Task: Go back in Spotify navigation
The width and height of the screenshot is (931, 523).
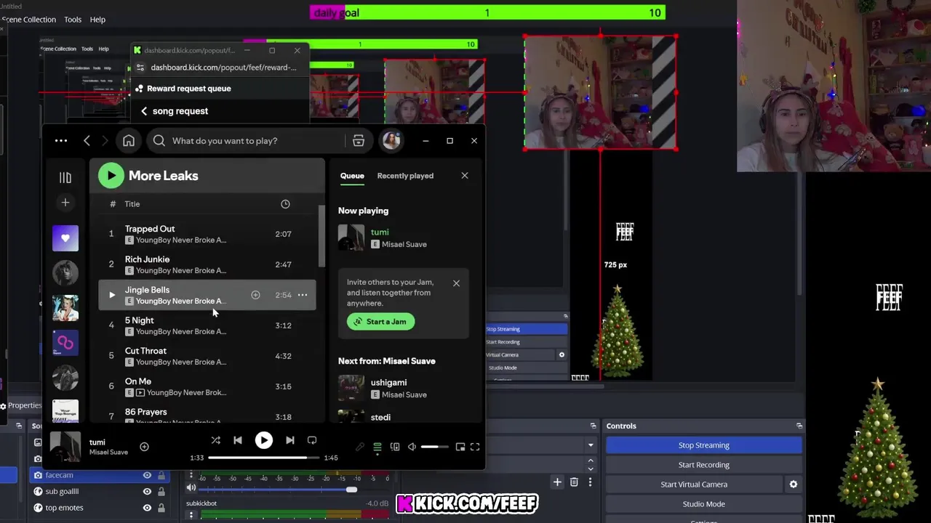Action: click(x=87, y=141)
